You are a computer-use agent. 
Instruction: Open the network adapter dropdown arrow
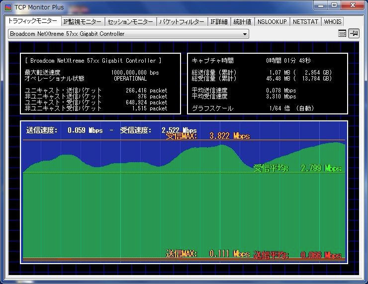pos(245,34)
